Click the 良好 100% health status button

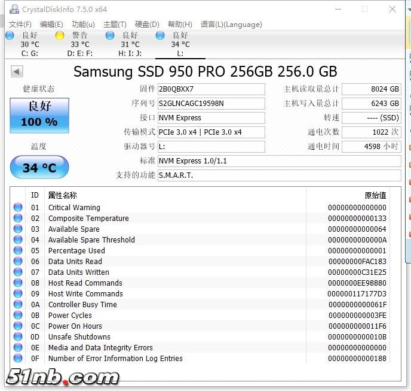coord(39,114)
